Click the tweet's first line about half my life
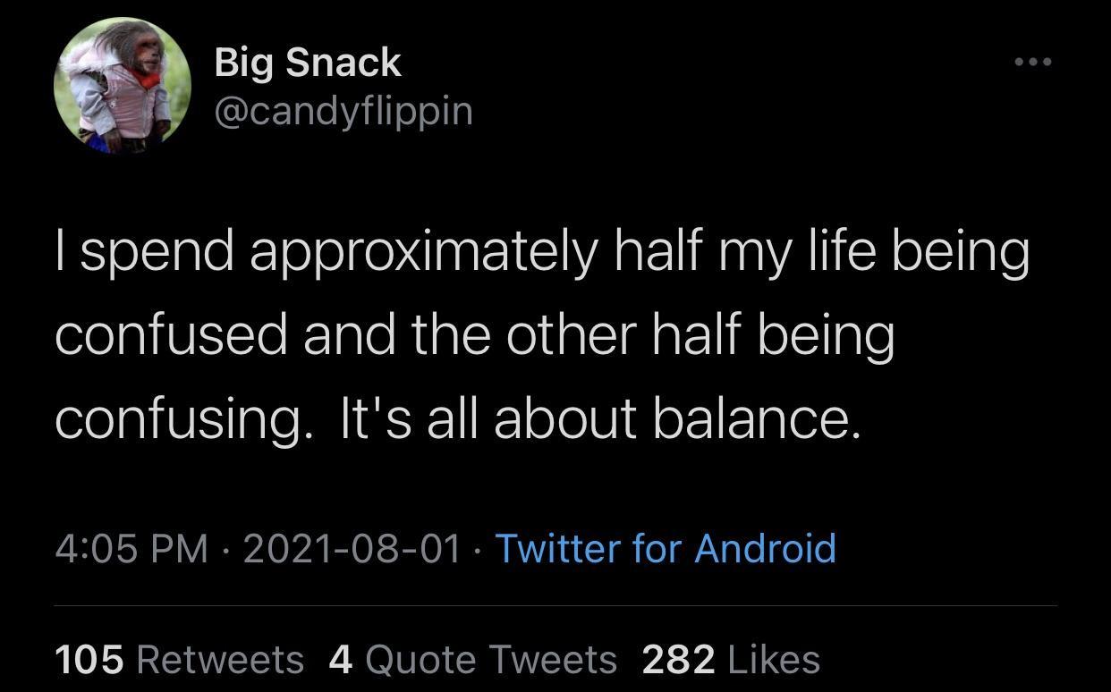Image resolution: width=1111 pixels, height=692 pixels. (542, 253)
